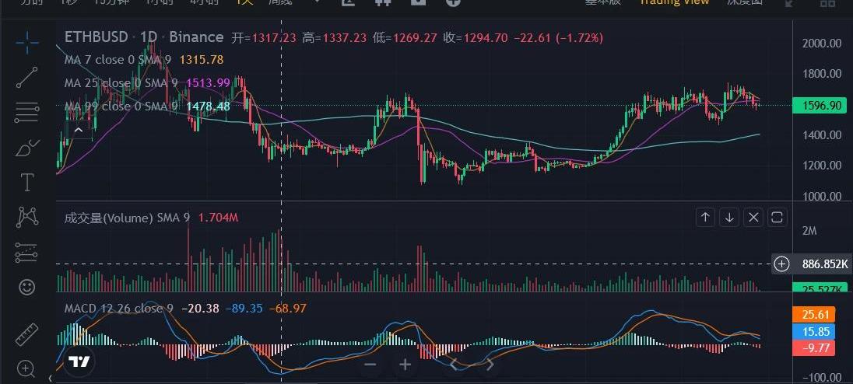Select the crosshair cursor tool

pos(27,43)
